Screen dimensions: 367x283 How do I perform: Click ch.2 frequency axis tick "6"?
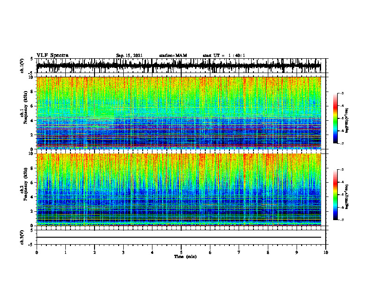click(32, 183)
